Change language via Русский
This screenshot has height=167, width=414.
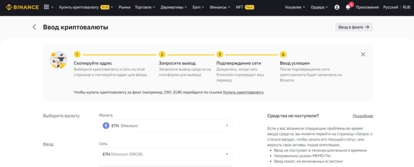[391, 7]
